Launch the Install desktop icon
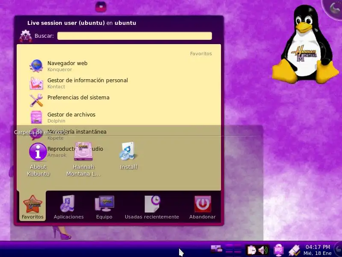Image resolution: width=342 pixels, height=257 pixels. [x=129, y=156]
